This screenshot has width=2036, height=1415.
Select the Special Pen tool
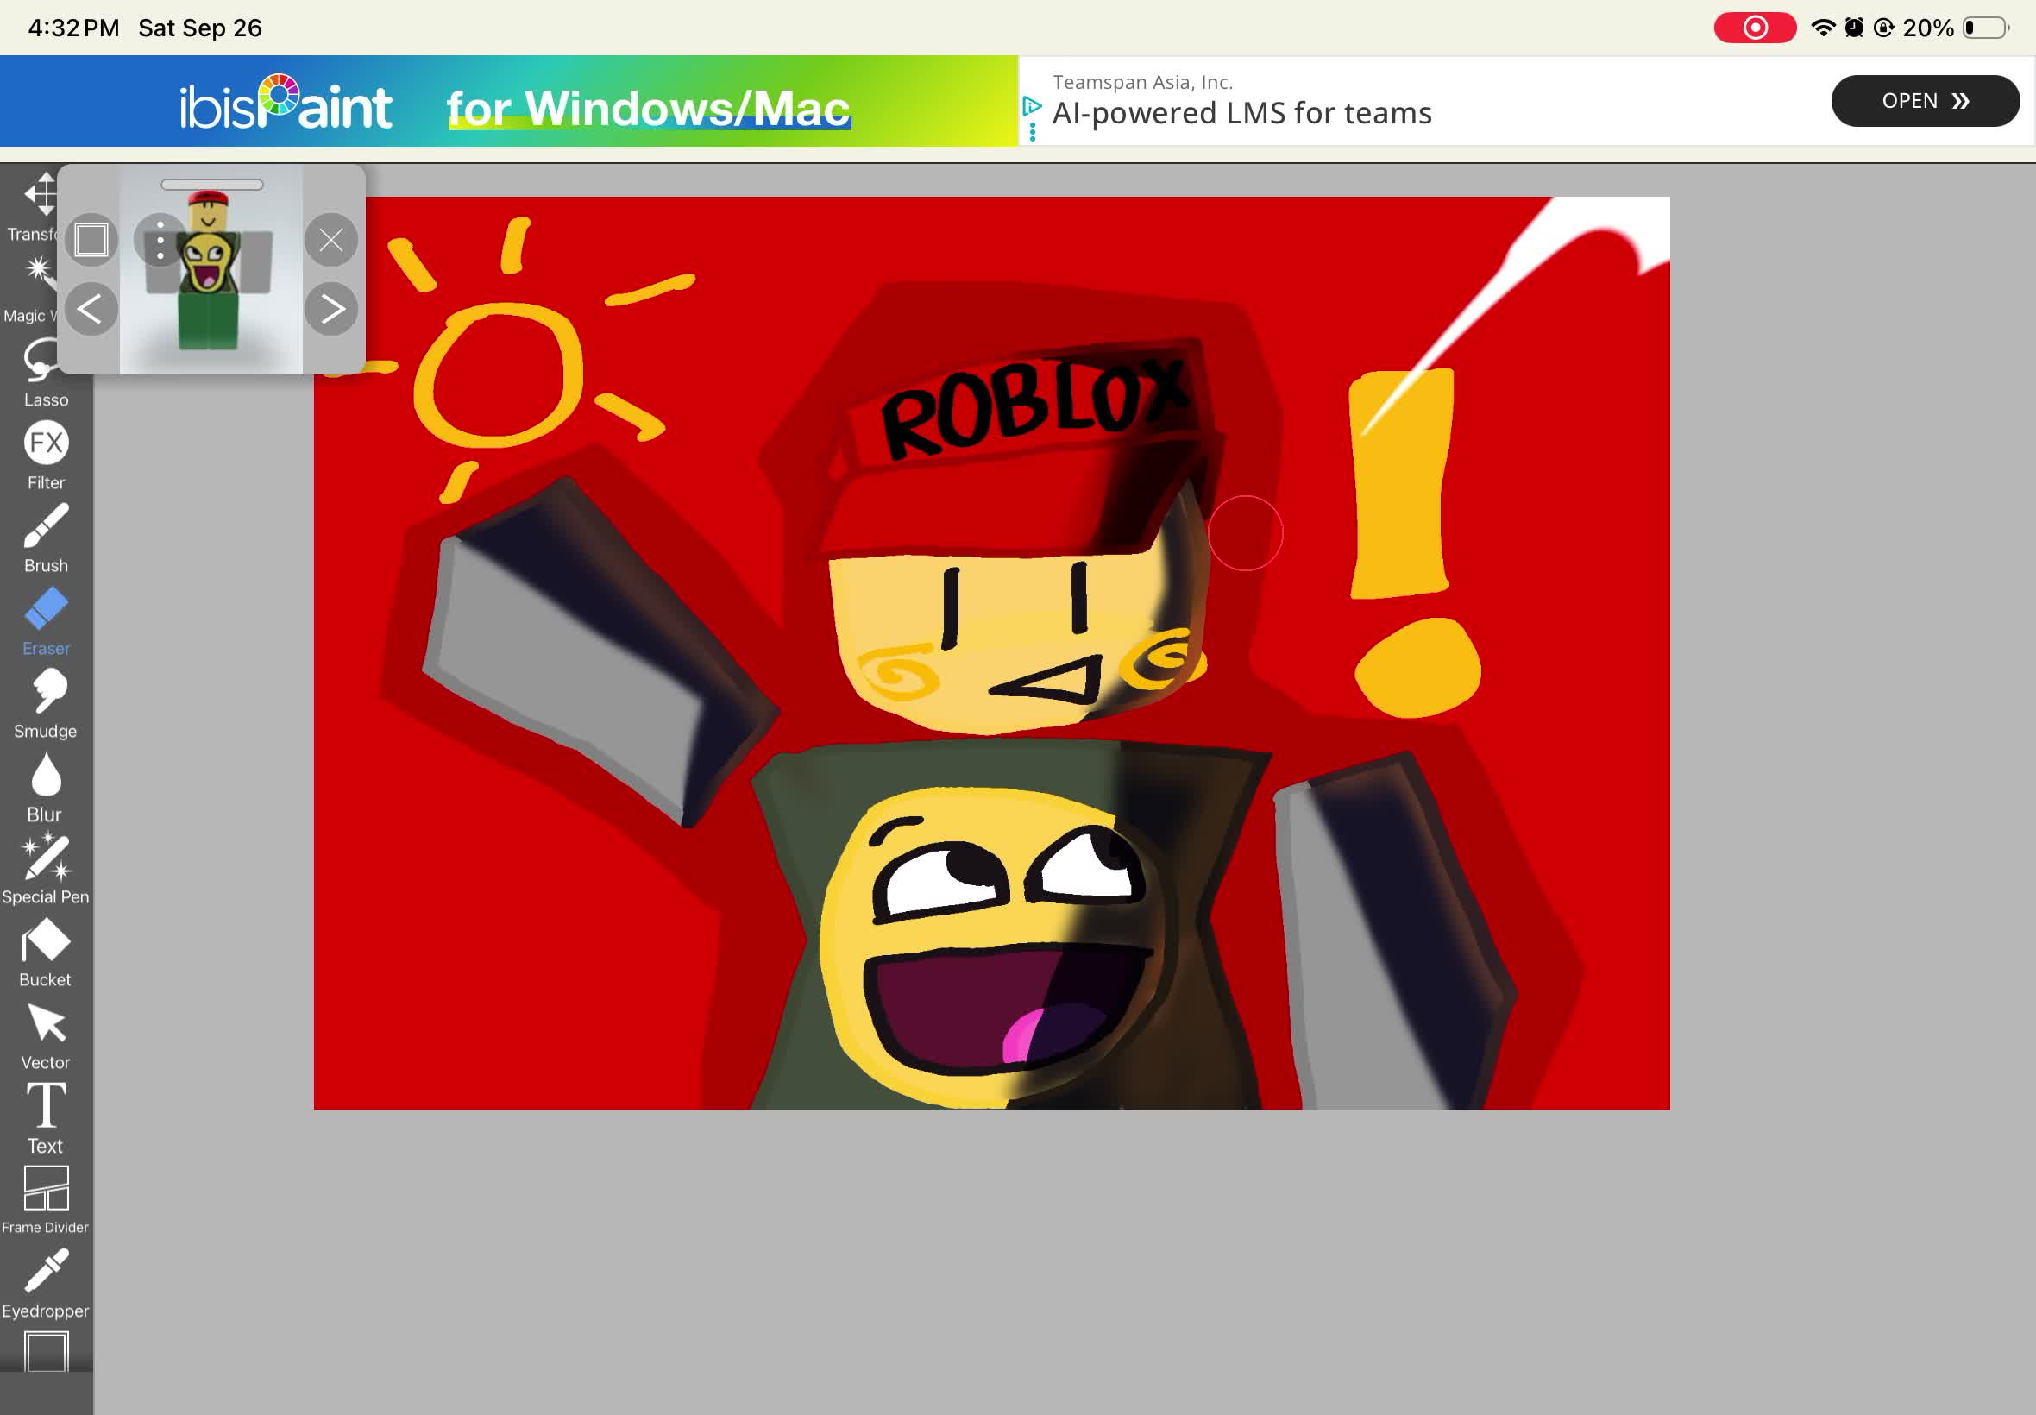(46, 870)
